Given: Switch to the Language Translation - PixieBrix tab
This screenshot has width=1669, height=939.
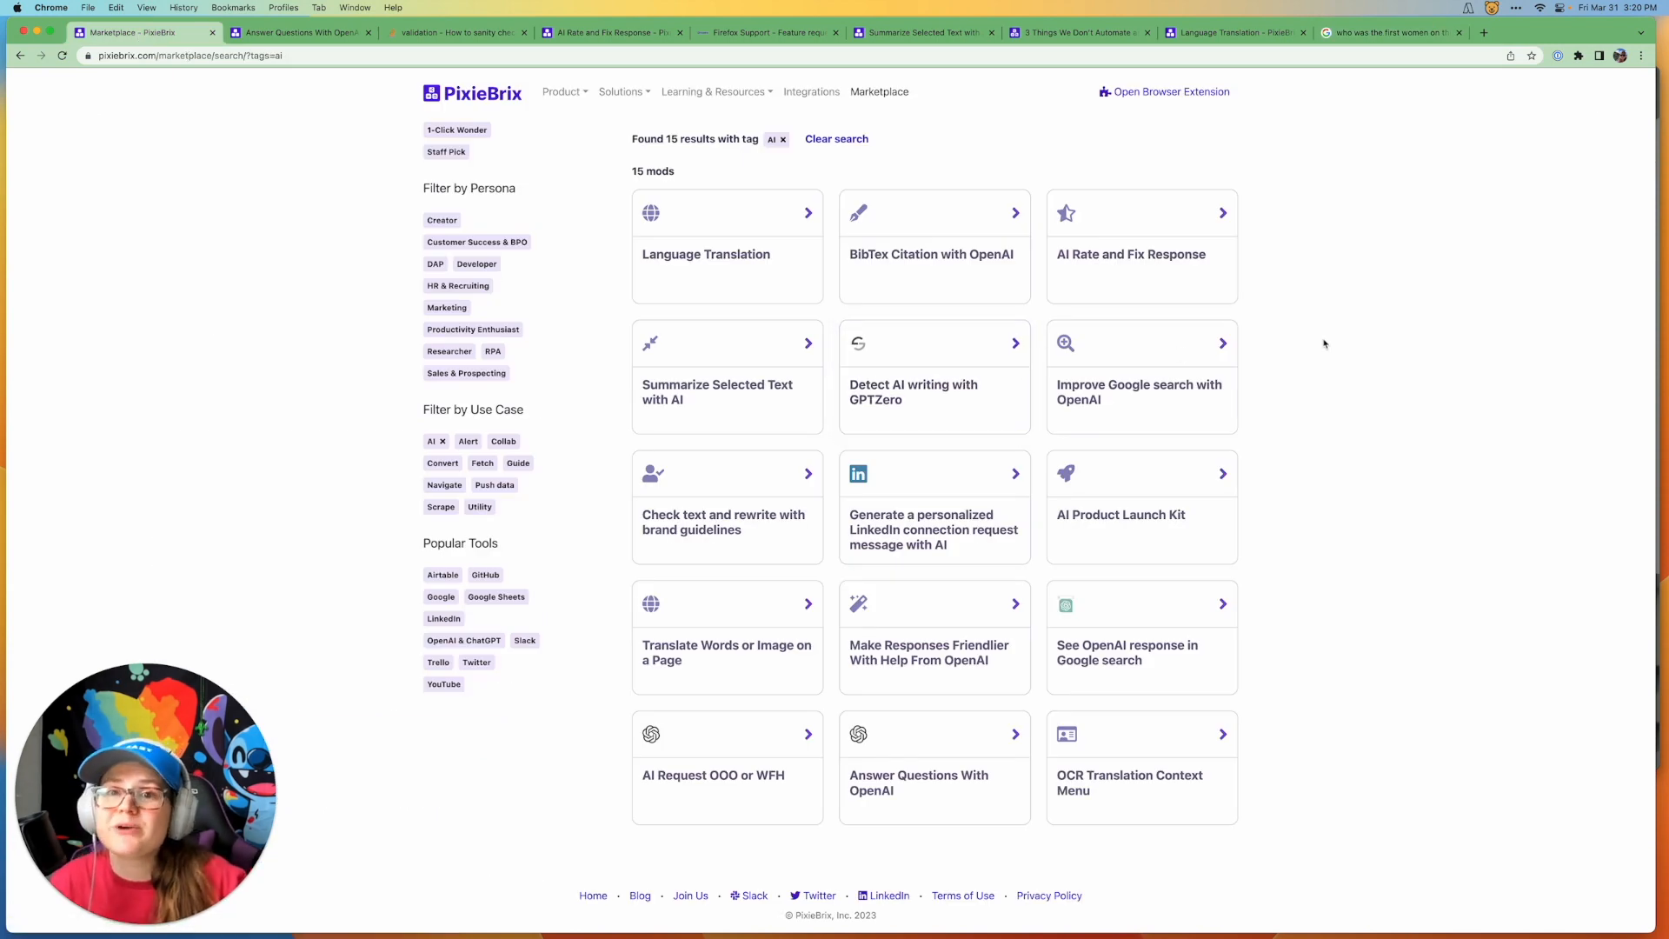Looking at the screenshot, I should [x=1236, y=33].
